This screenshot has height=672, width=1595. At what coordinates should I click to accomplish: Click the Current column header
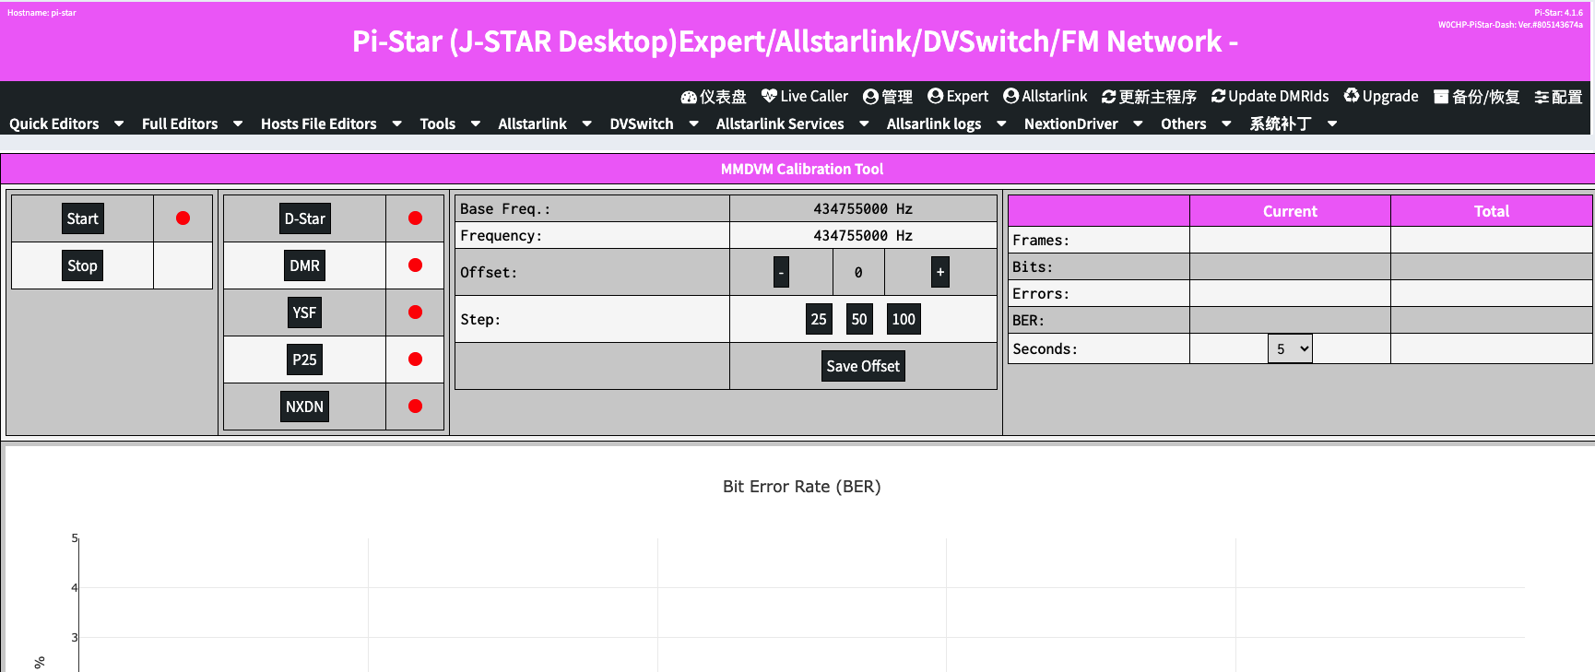[x=1290, y=211]
